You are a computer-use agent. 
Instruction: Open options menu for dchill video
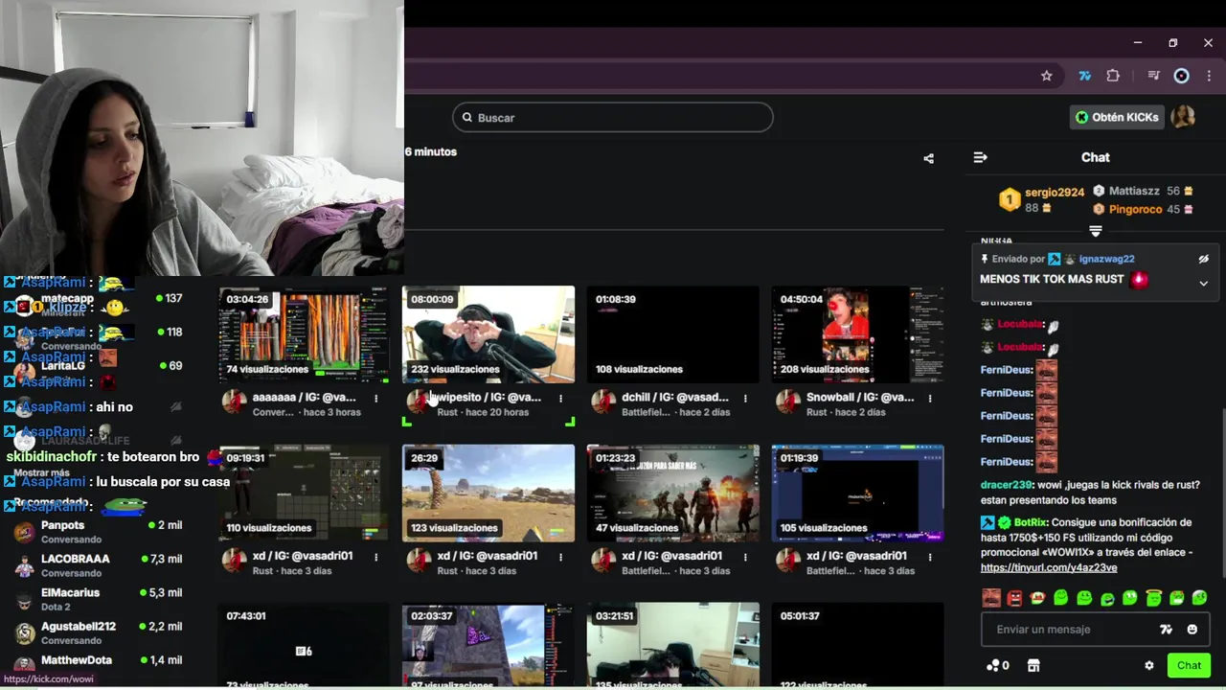pyautogui.click(x=745, y=398)
